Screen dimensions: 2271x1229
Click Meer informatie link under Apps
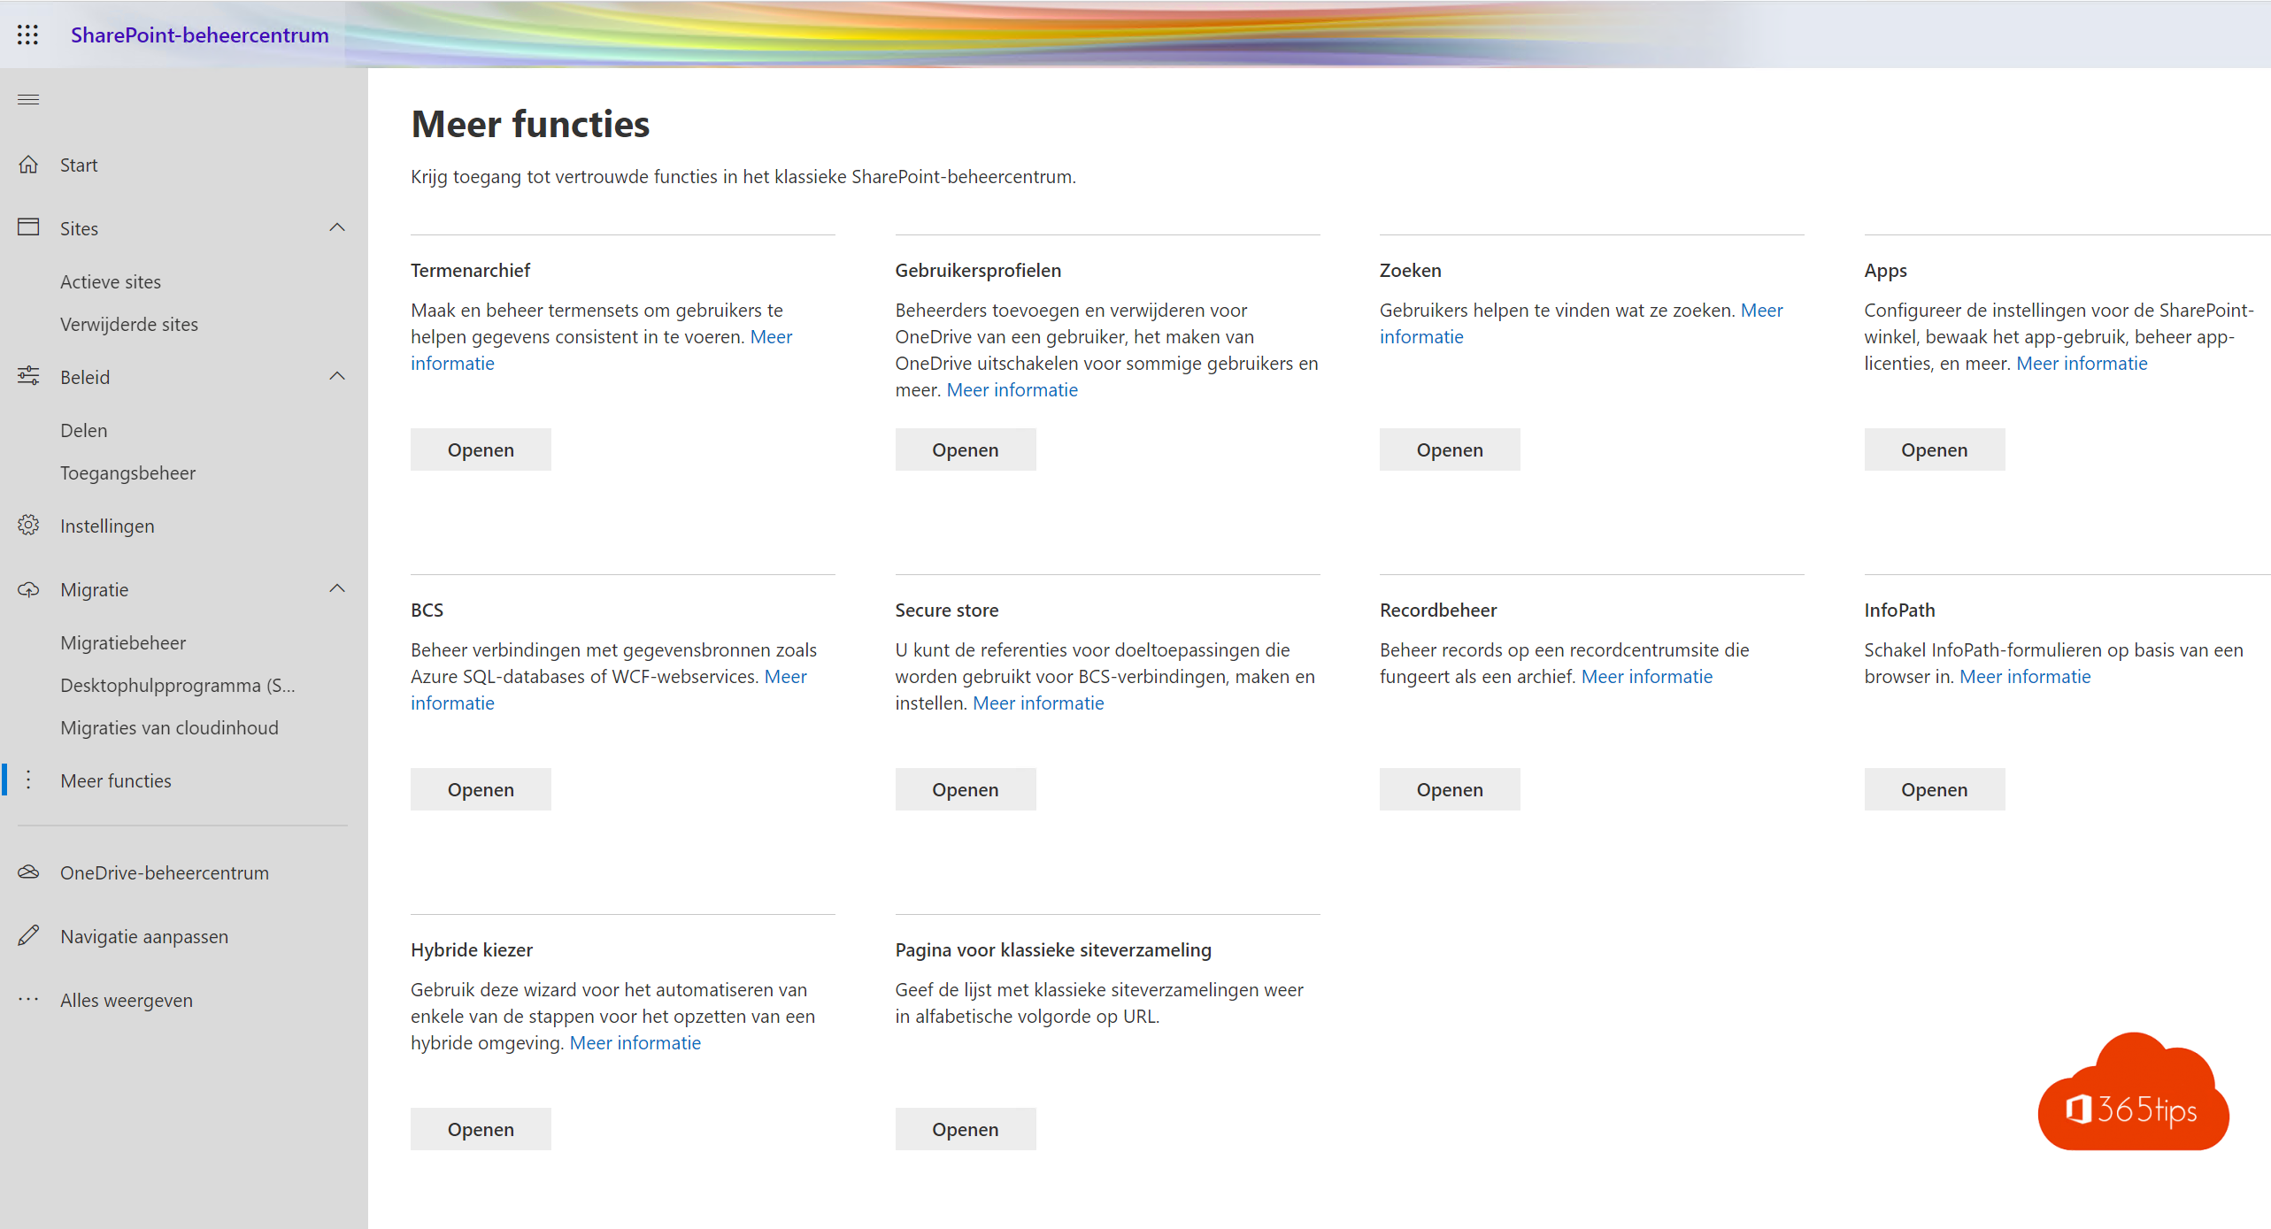[2082, 364]
